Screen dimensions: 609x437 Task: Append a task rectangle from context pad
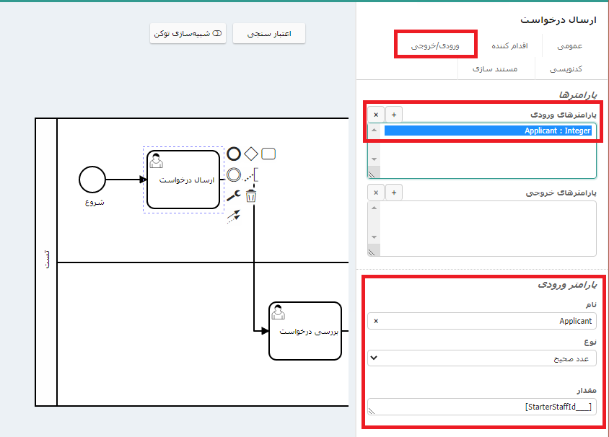point(268,154)
